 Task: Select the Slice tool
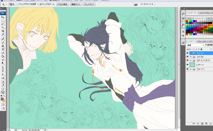(3, 35)
